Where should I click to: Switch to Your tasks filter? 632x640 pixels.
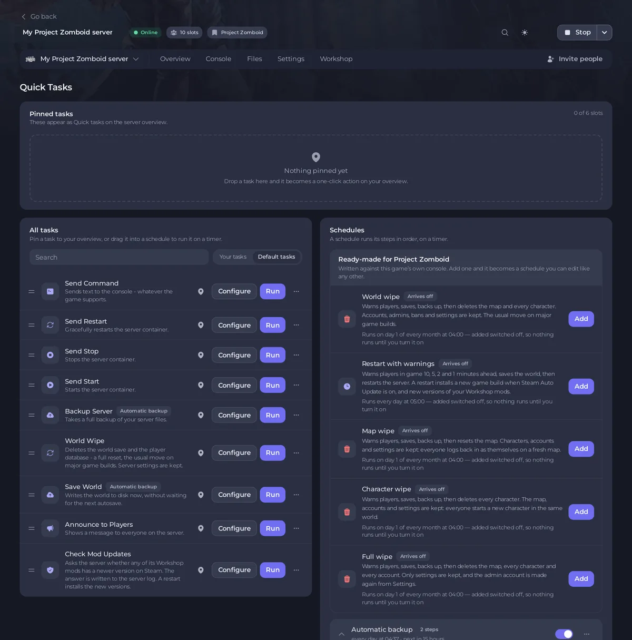tap(233, 257)
